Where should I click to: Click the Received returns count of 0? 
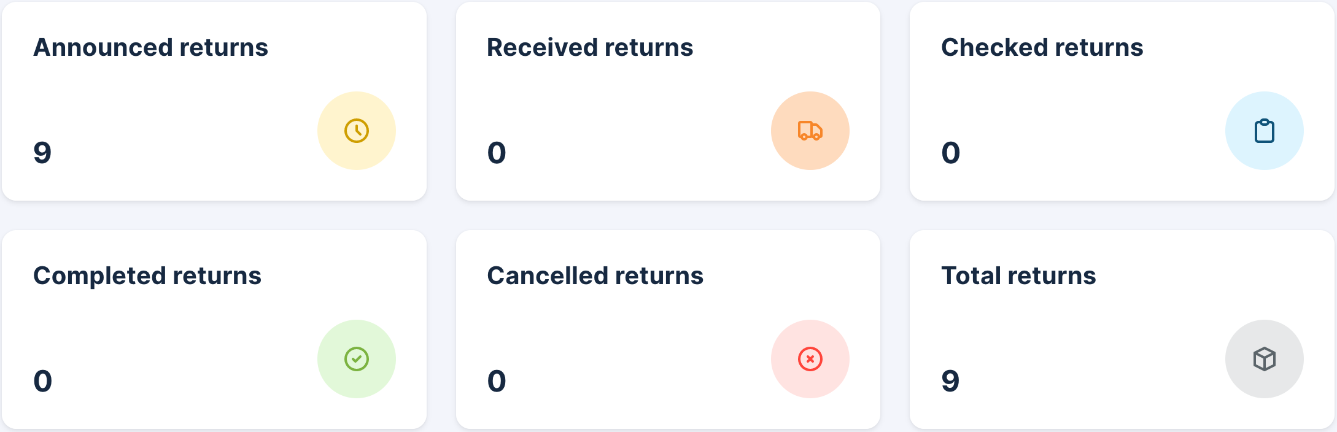(497, 152)
